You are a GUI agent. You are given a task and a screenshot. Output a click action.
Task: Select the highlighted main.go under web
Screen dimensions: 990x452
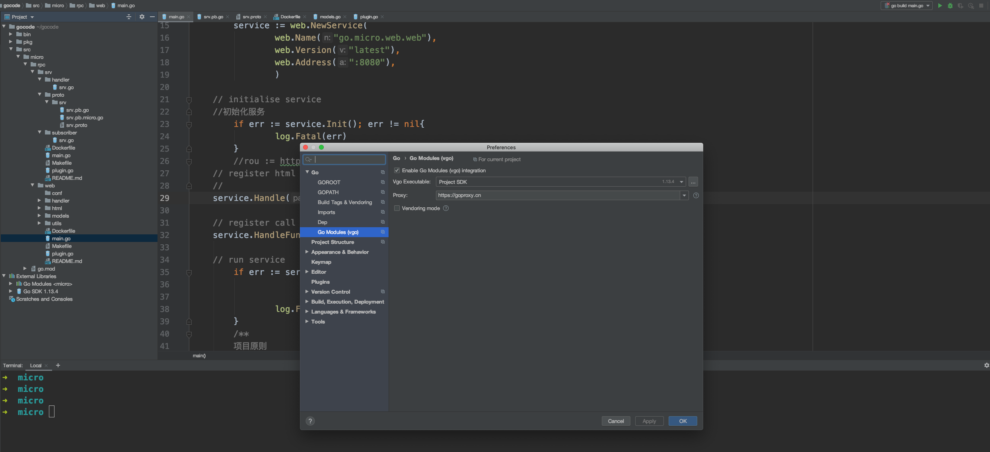pos(61,239)
